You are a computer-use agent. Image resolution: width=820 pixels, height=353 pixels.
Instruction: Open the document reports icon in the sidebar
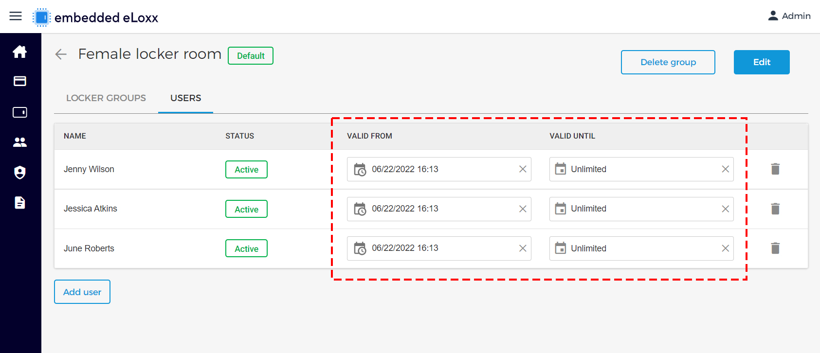point(20,202)
